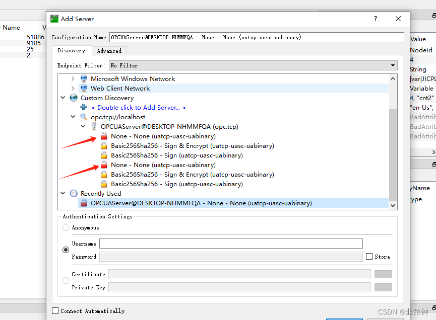Screen dimensions: 436x320
Task: Expand the Microsoft Windows Network node
Action: 73,79
